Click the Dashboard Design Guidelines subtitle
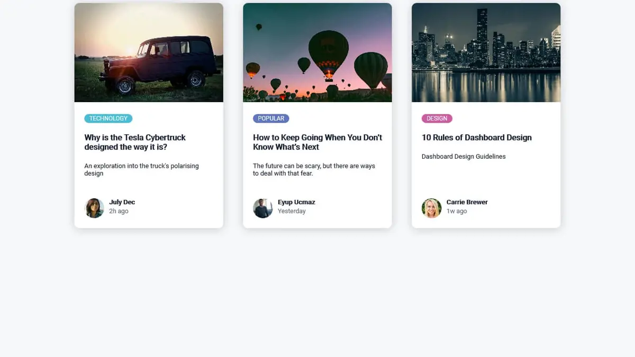 (x=464, y=156)
